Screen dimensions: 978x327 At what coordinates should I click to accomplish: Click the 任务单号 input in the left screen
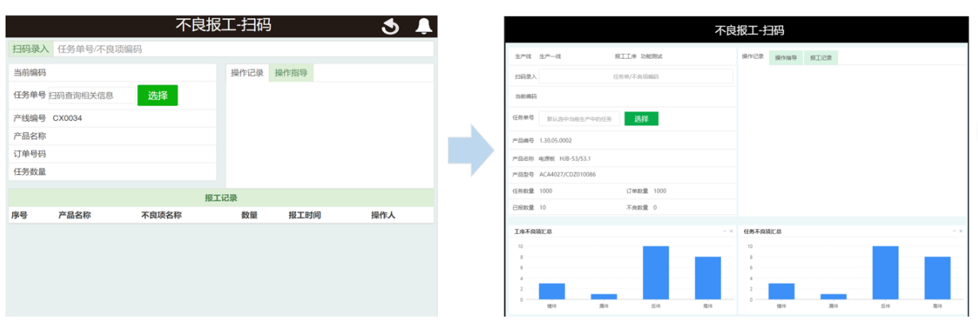tap(91, 95)
